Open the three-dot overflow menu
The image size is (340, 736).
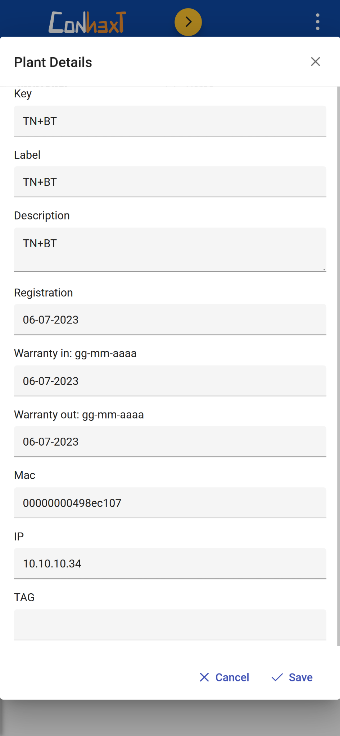click(x=317, y=22)
